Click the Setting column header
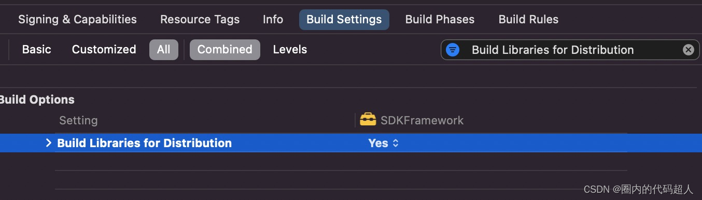This screenshot has height=200, width=702. [78, 120]
